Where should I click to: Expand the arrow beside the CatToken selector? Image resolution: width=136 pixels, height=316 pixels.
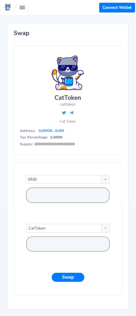[106, 228]
